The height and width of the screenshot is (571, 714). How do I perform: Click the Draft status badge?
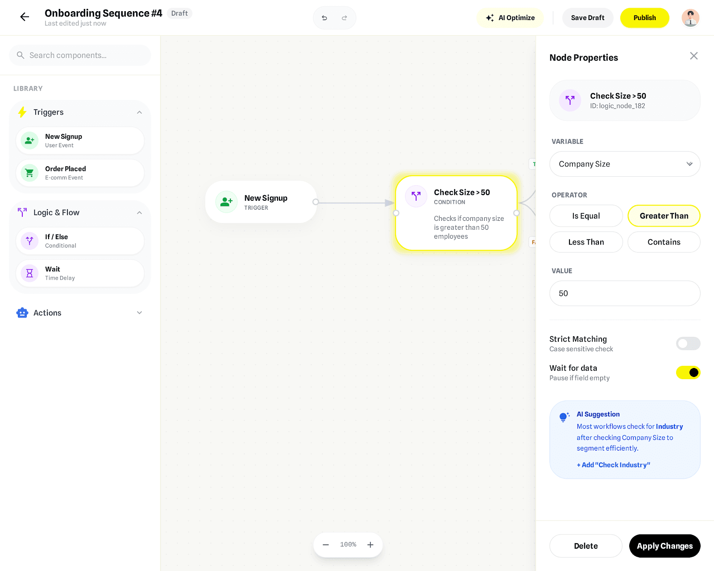[179, 13]
